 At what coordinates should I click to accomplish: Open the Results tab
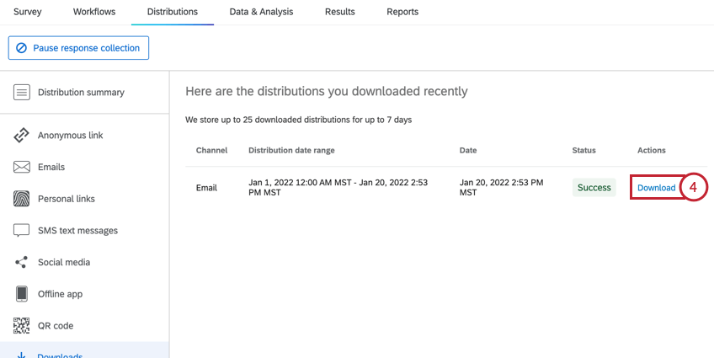(340, 12)
